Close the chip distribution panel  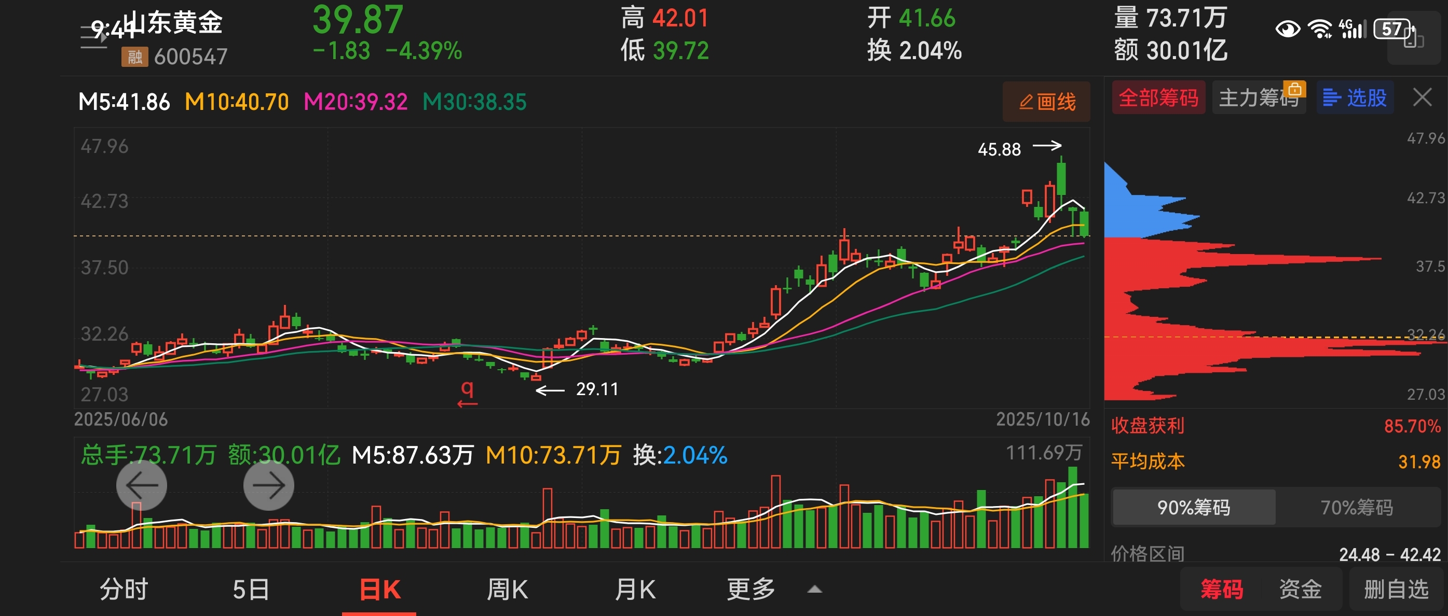[x=1422, y=97]
